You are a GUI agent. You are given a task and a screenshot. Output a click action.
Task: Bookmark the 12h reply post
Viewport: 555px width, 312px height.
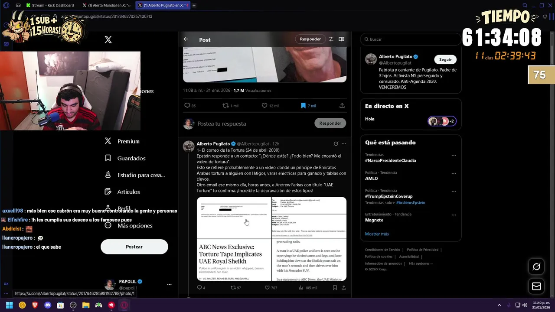tap(335, 287)
